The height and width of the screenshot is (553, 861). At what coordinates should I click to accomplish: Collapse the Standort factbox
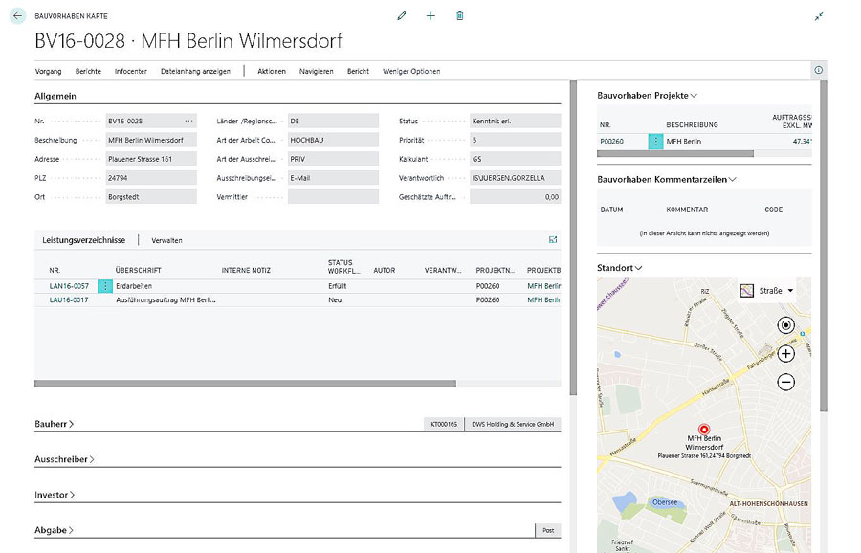coord(619,268)
